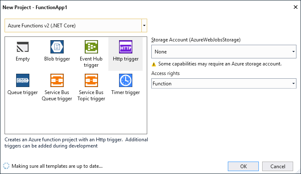Screen dimensions: 301x174
Task: Click the spinning progress indicator icon
Action: pos(6,166)
